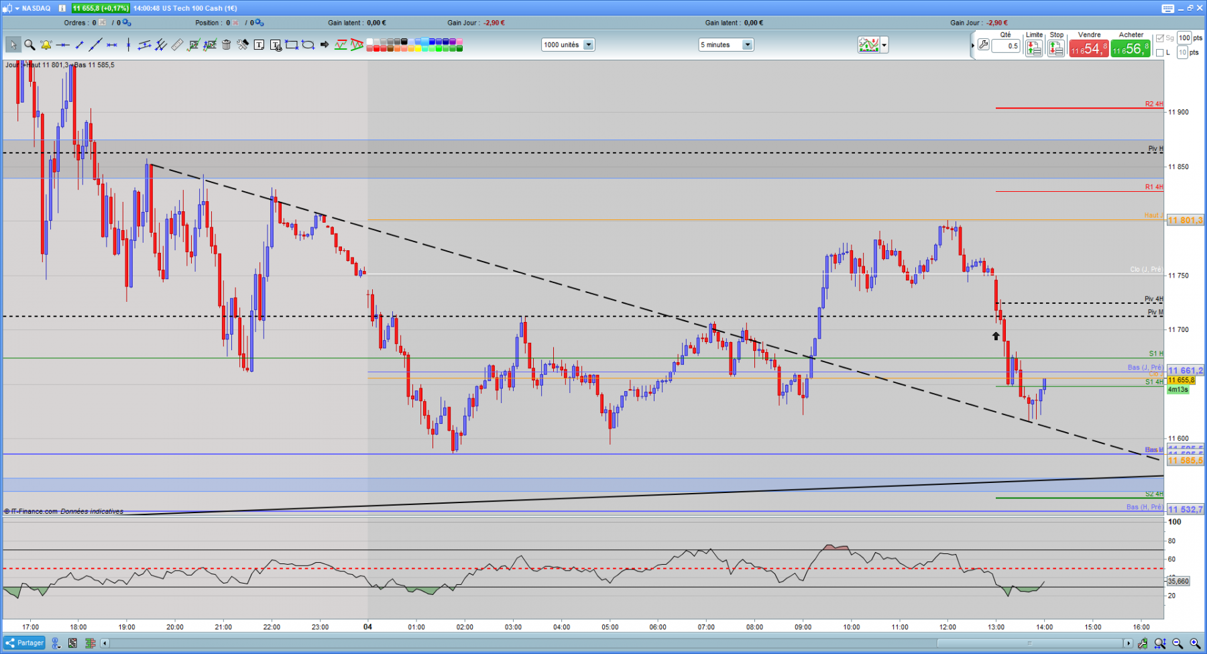
Task: Click the trash can delete objects icon
Action: click(x=226, y=45)
